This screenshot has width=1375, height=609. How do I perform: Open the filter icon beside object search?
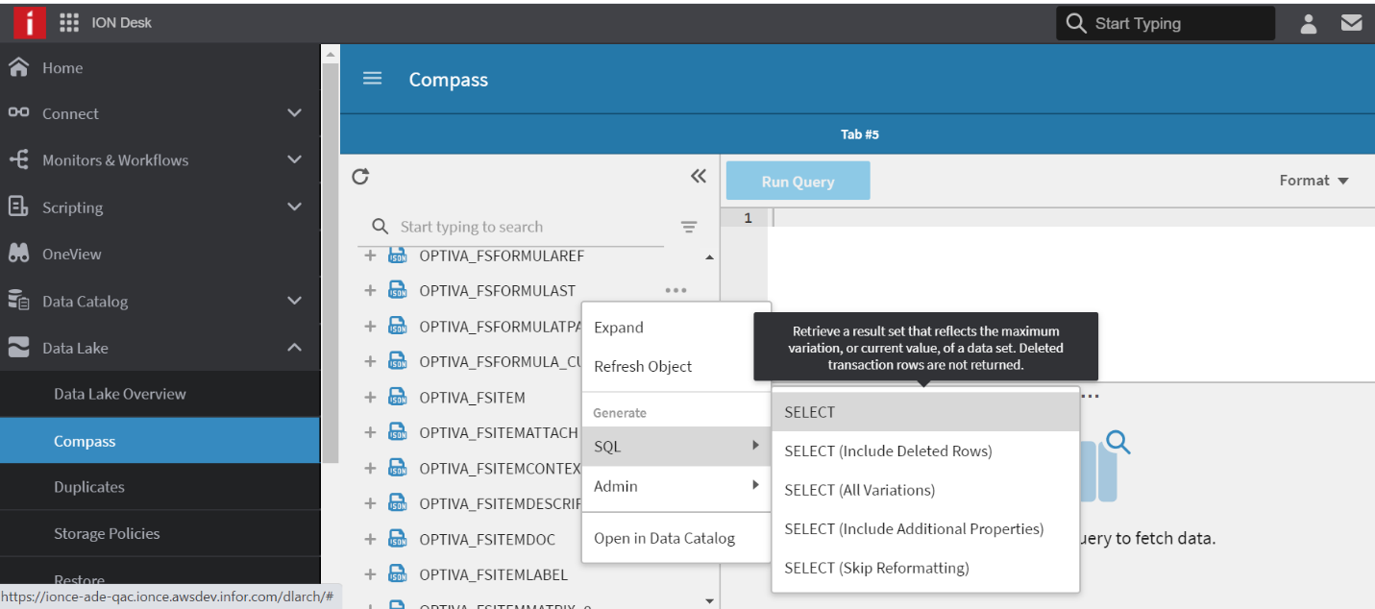(689, 228)
